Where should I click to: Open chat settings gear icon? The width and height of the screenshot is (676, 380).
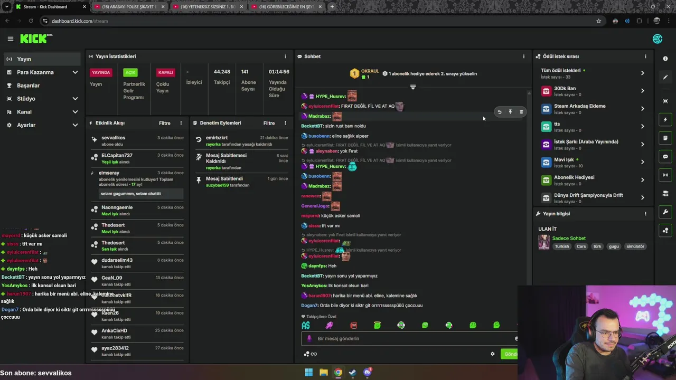point(493,354)
